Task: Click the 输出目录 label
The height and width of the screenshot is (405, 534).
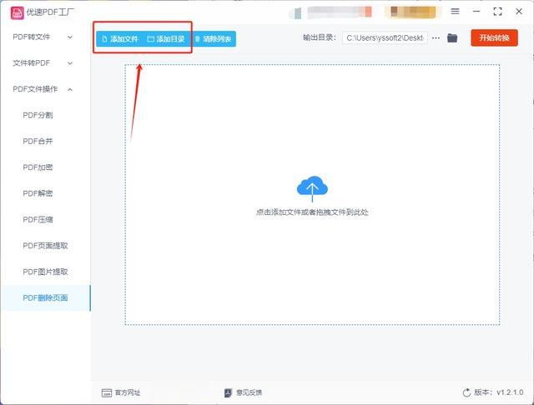Action: tap(320, 37)
